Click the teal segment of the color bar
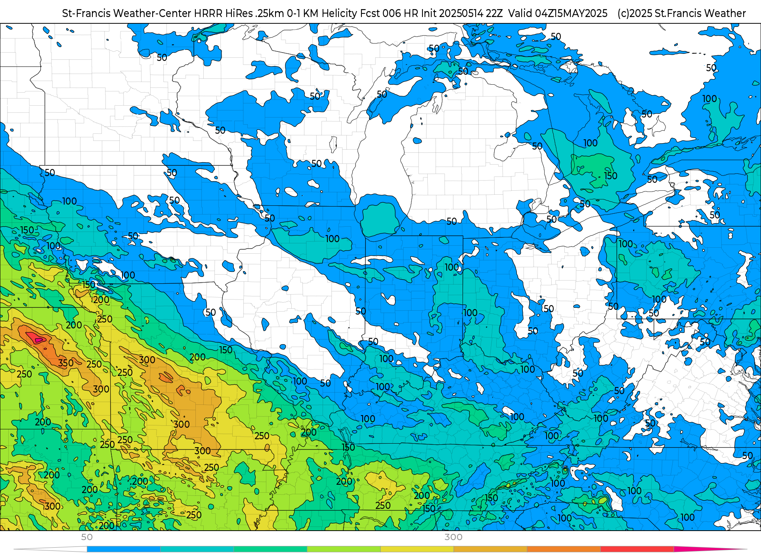Image resolution: width=761 pixels, height=554 pixels. pos(197,549)
